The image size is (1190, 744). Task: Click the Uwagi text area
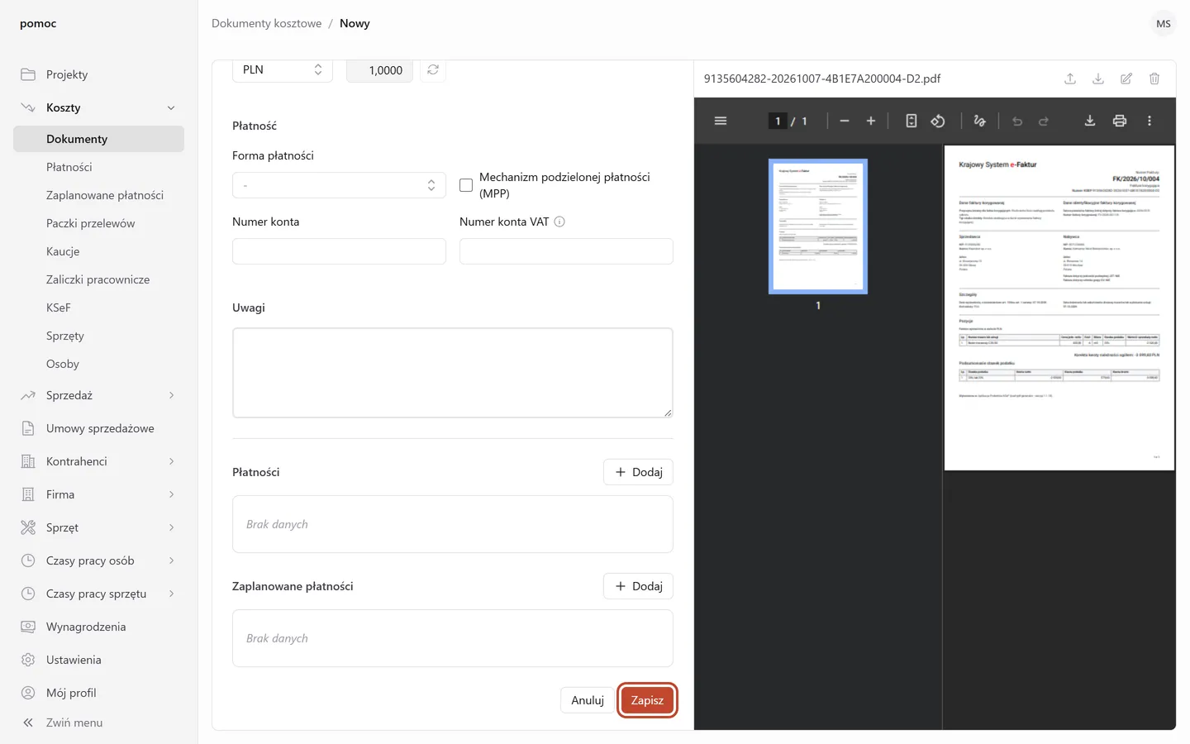click(453, 373)
